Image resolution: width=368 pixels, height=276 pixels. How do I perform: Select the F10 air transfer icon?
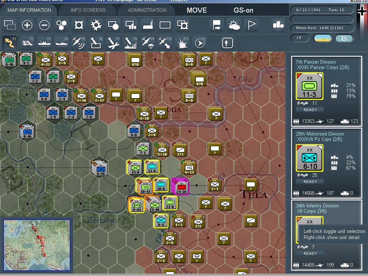tap(165, 43)
